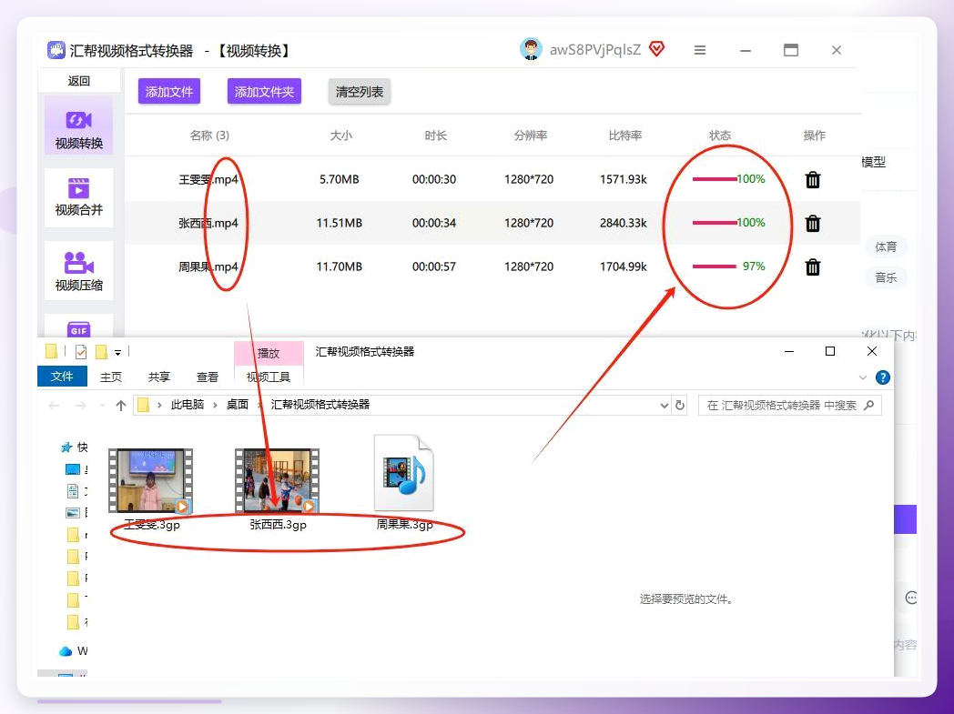Open the quick access toolbar customize dropdown

(117, 352)
